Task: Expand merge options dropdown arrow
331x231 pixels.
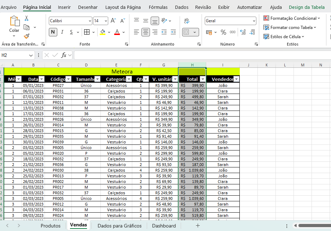Action: pos(194,32)
